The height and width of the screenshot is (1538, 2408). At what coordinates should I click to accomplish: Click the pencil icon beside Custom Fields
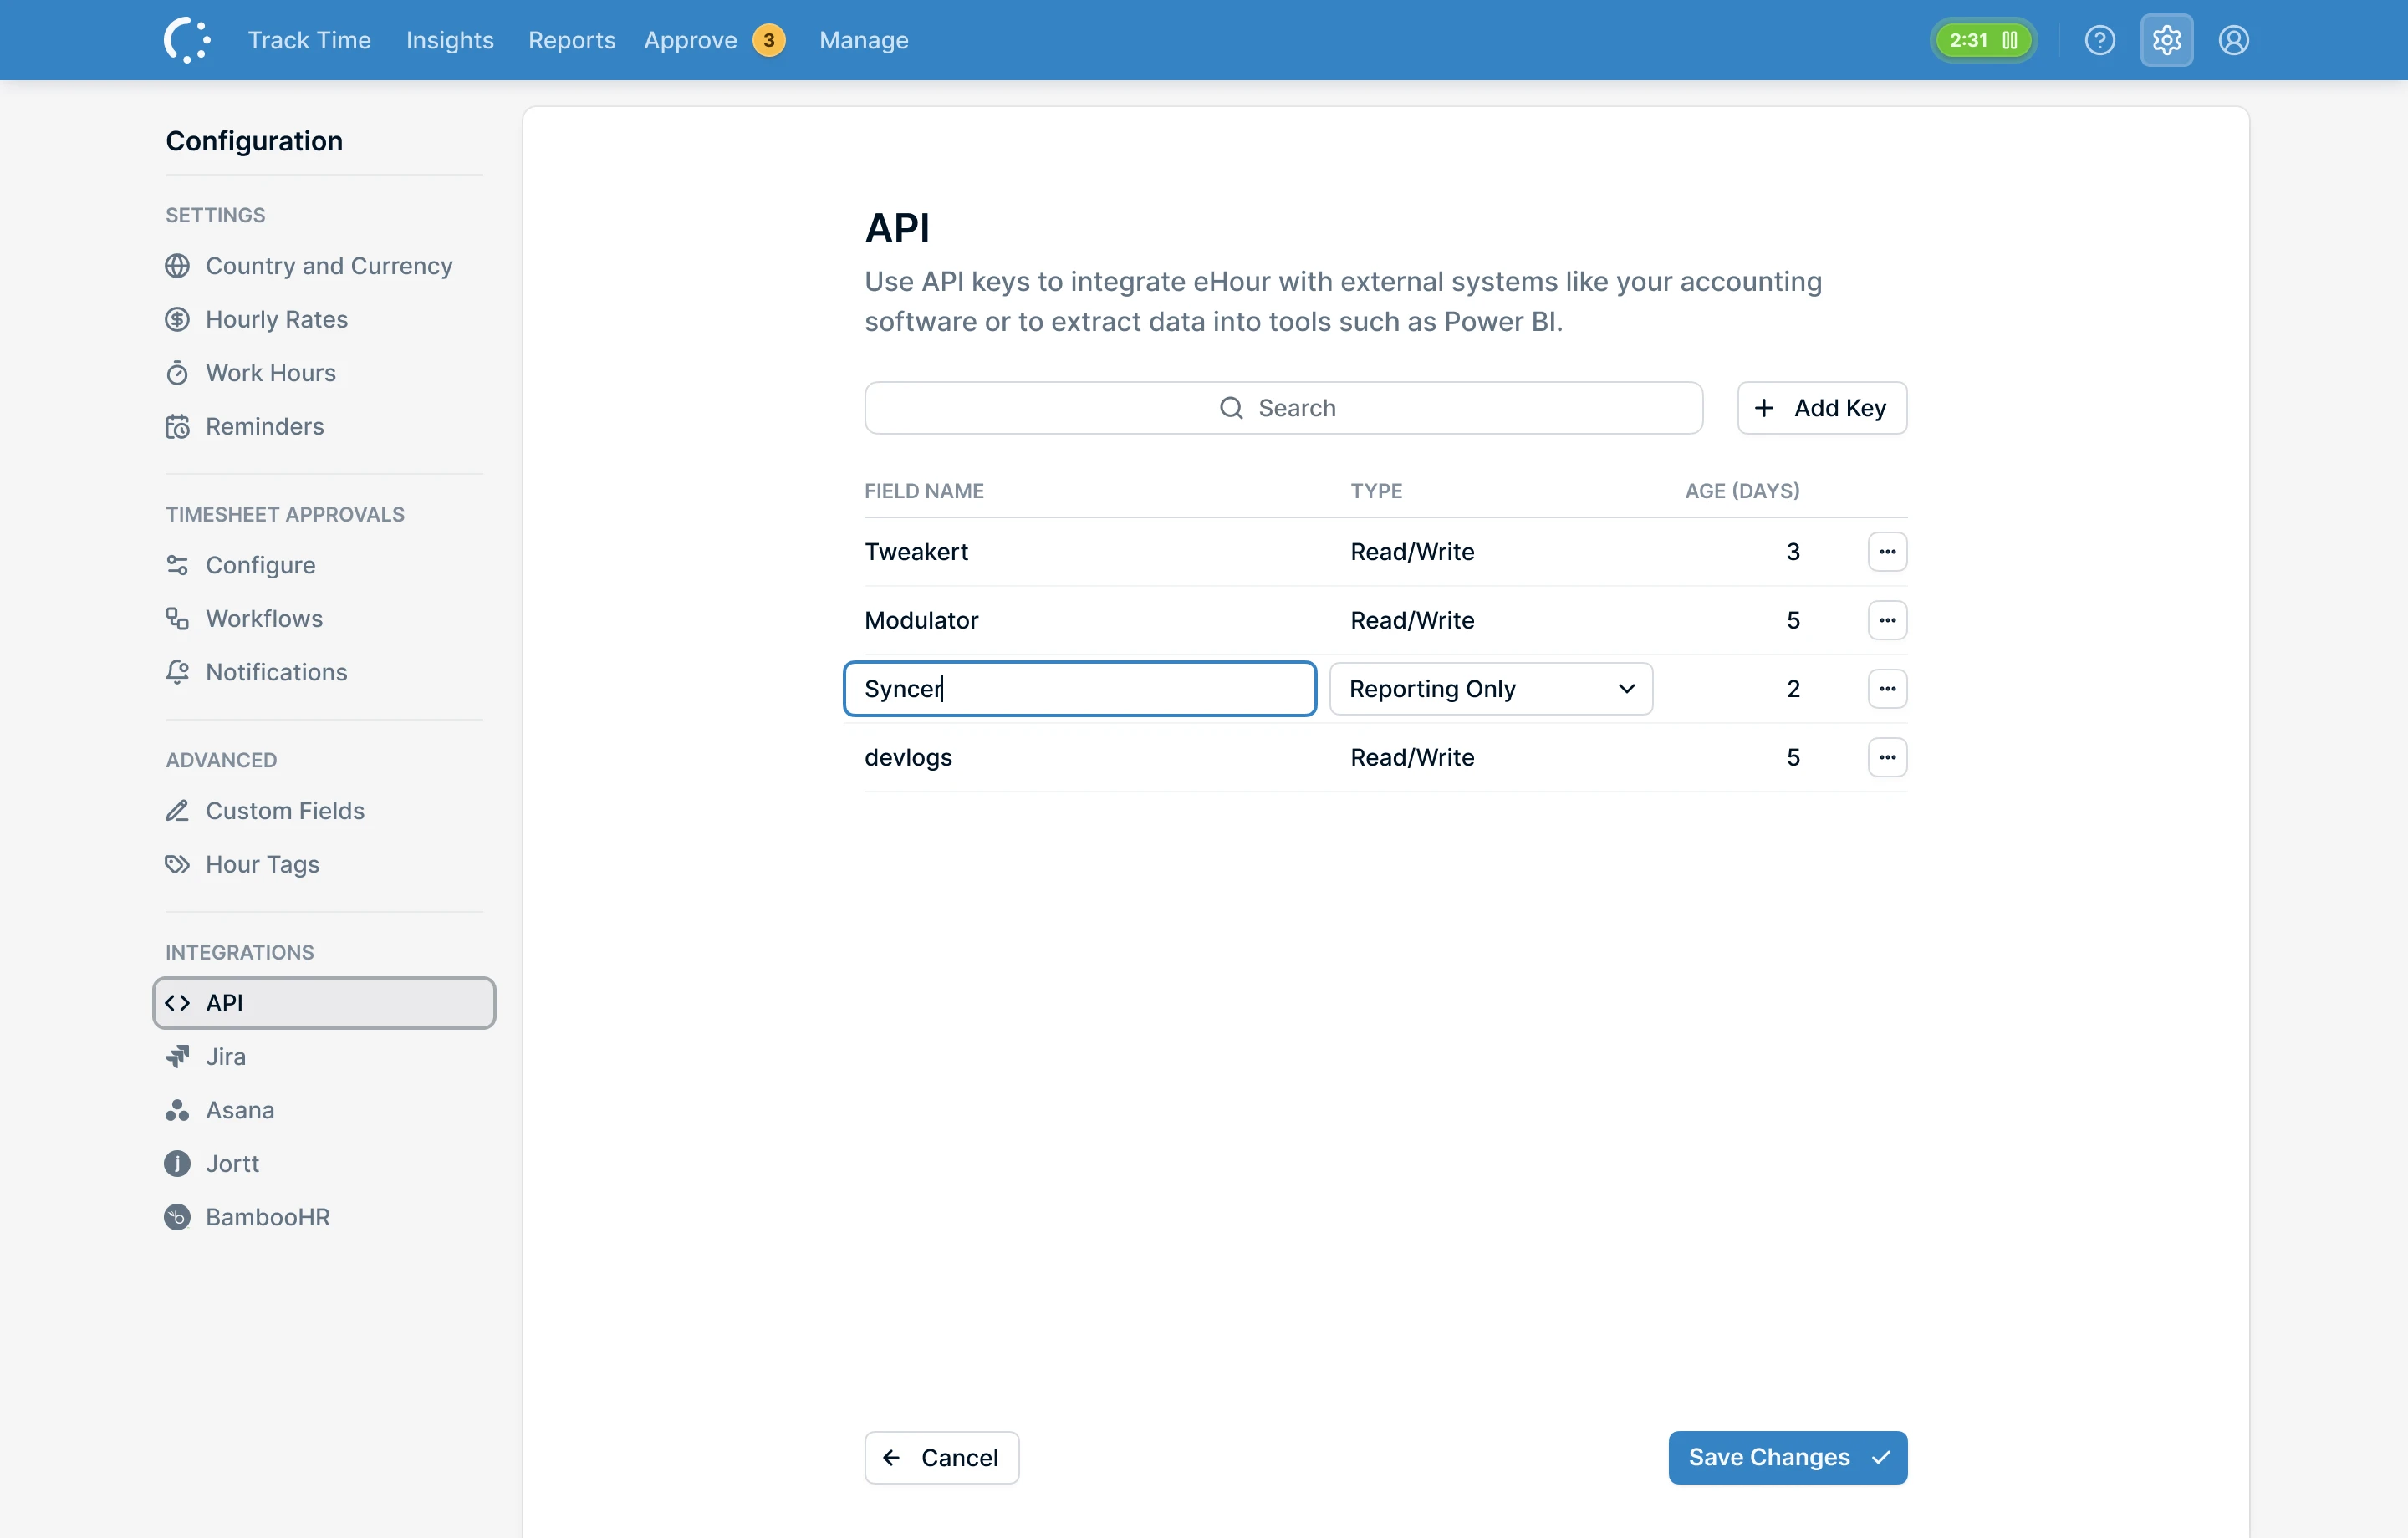click(x=177, y=811)
